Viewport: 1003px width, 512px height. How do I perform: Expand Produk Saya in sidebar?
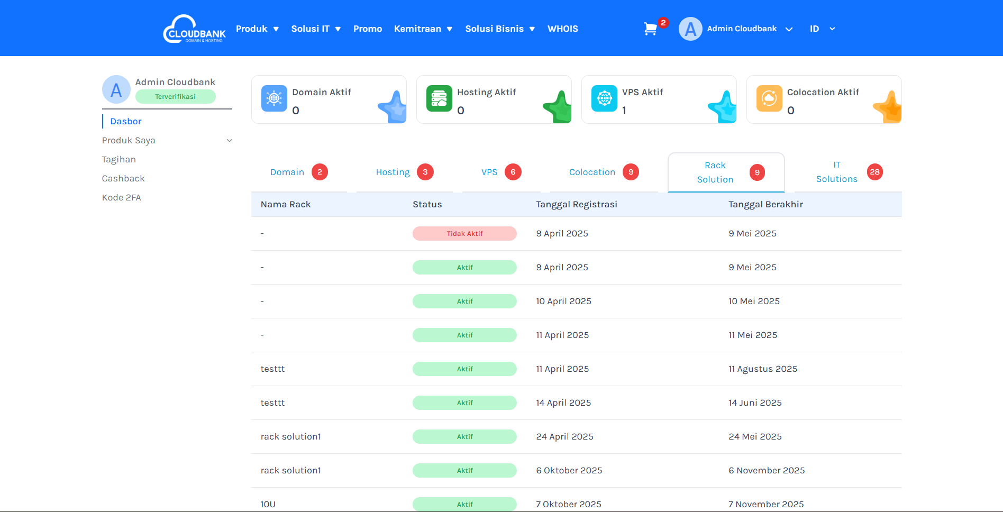point(167,141)
